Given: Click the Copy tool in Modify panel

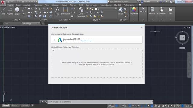Looking at the screenshot, I should [x=36, y=13].
